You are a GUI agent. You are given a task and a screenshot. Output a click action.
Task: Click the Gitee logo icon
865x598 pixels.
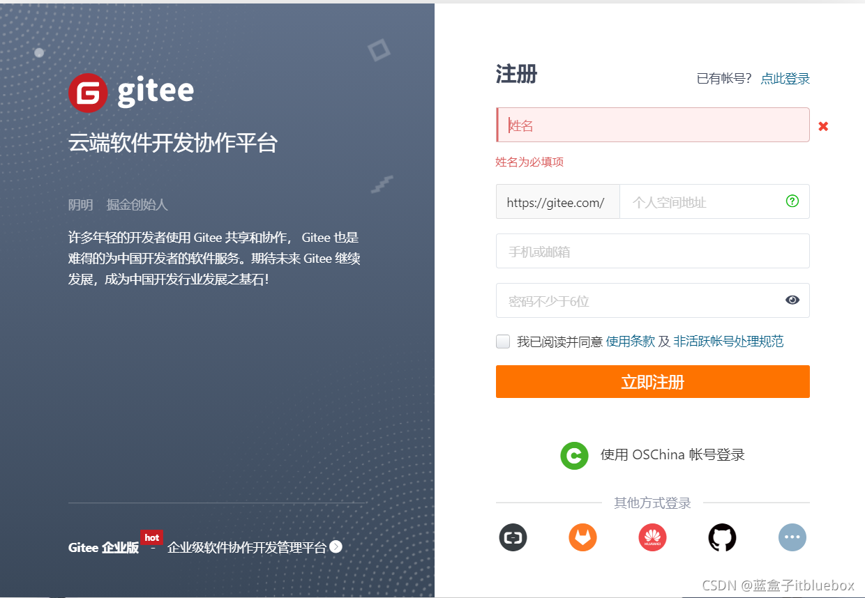click(x=87, y=92)
